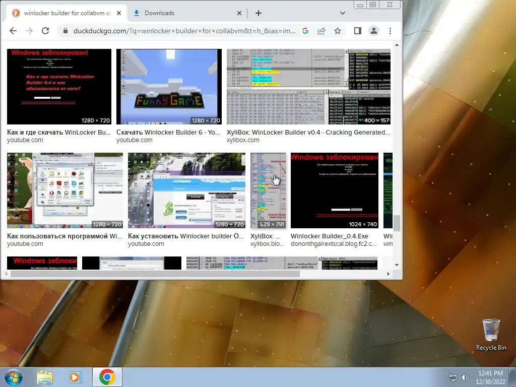
Task: Click the horizontal scrollbar thumb
Action: 155,274
